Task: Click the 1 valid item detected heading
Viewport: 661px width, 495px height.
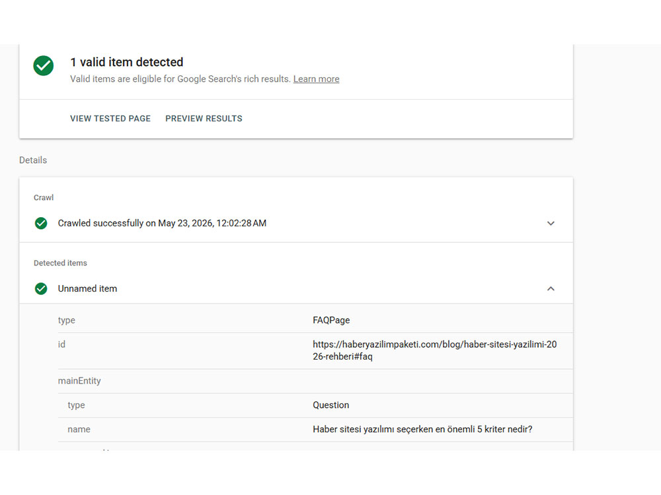Action: coord(127,62)
